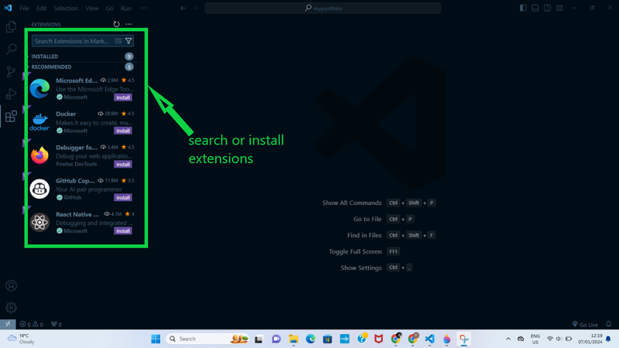Open the Explorer view in activity bar
Image resolution: width=619 pixels, height=348 pixels.
coord(11,27)
